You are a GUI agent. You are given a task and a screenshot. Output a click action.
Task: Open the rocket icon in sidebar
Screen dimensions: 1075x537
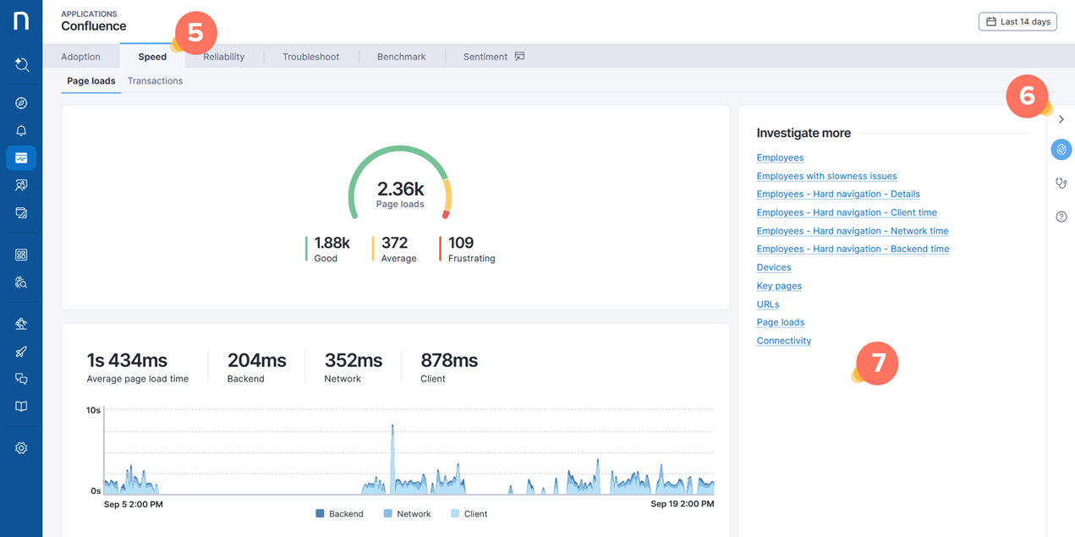tap(21, 352)
